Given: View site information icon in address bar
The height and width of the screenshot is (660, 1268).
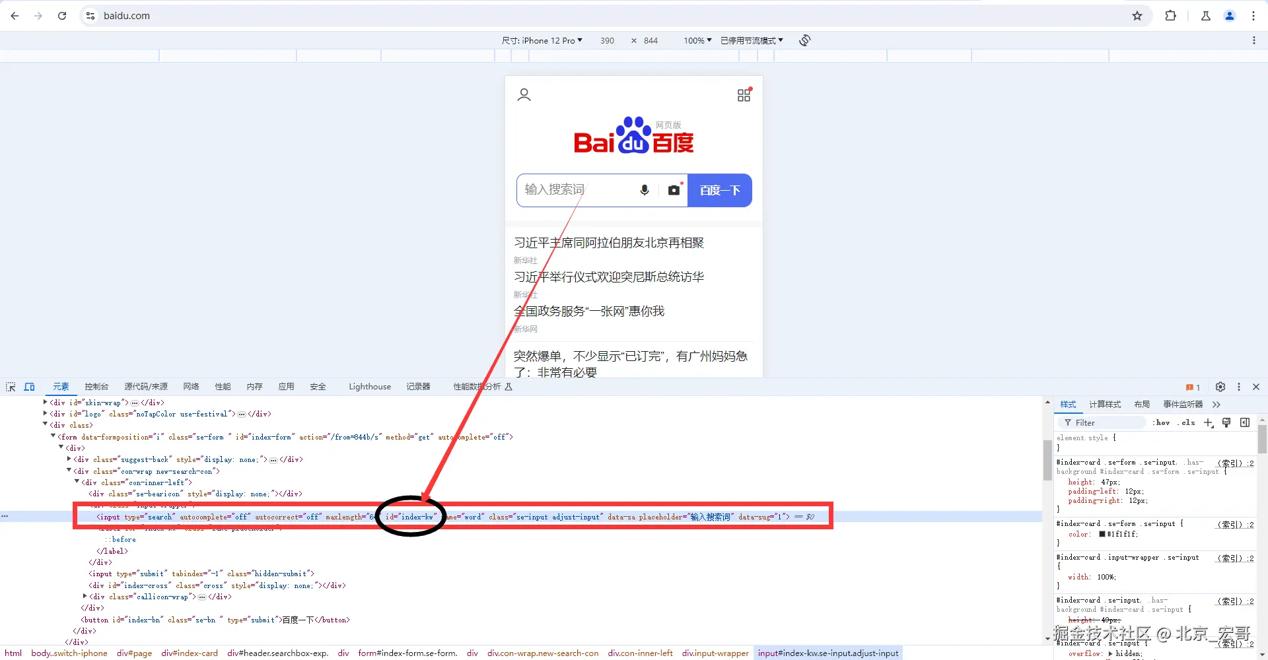Looking at the screenshot, I should 90,16.
